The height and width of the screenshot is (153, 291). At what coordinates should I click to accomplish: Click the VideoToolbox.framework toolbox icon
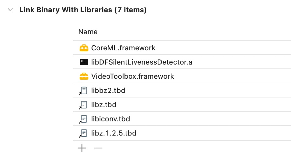point(84,76)
